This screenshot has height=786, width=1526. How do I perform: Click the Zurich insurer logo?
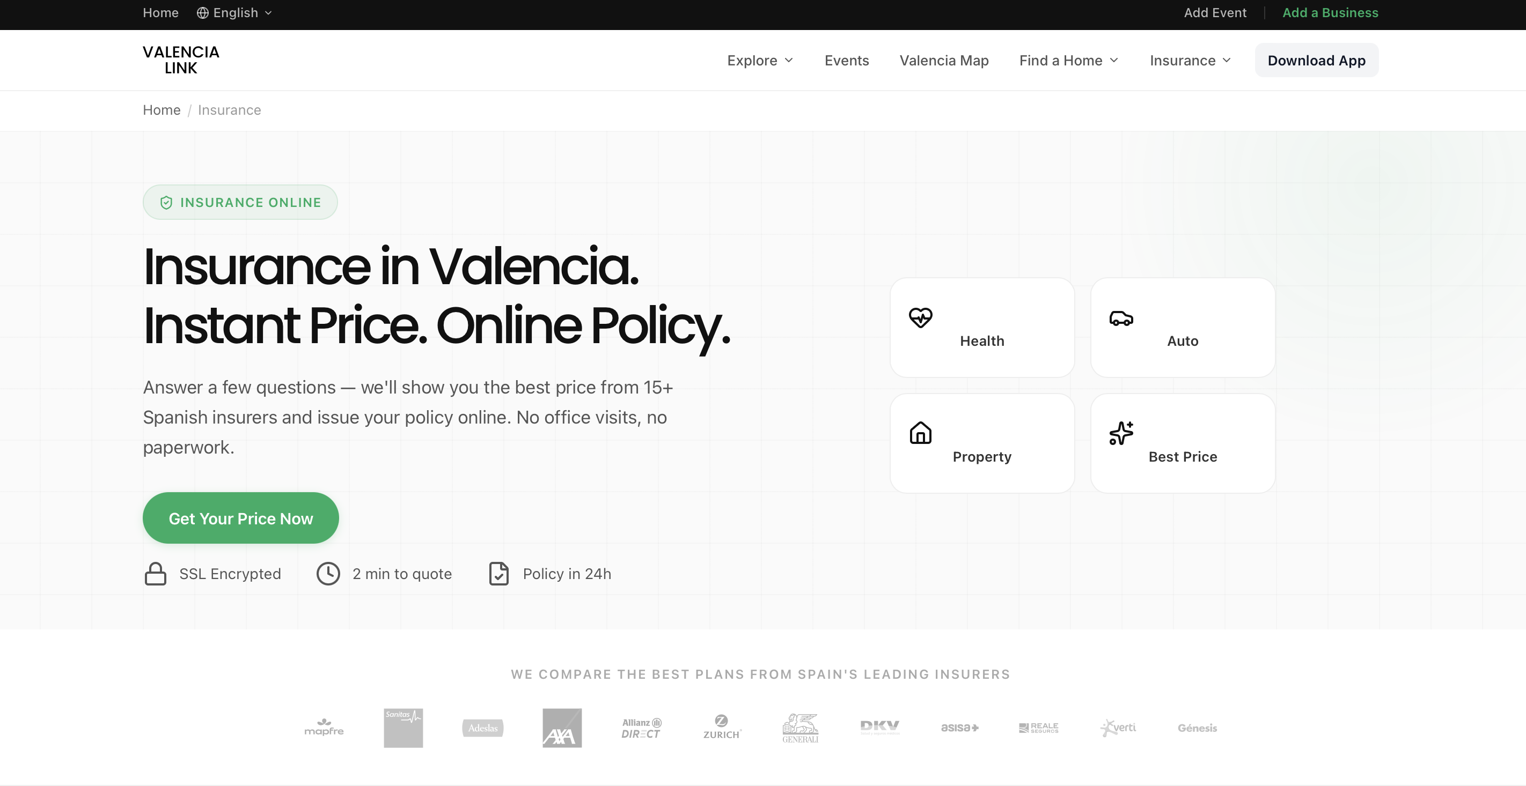click(721, 727)
